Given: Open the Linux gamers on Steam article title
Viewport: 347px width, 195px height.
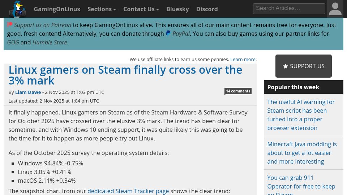Looking at the screenshot, I should pos(125,75).
